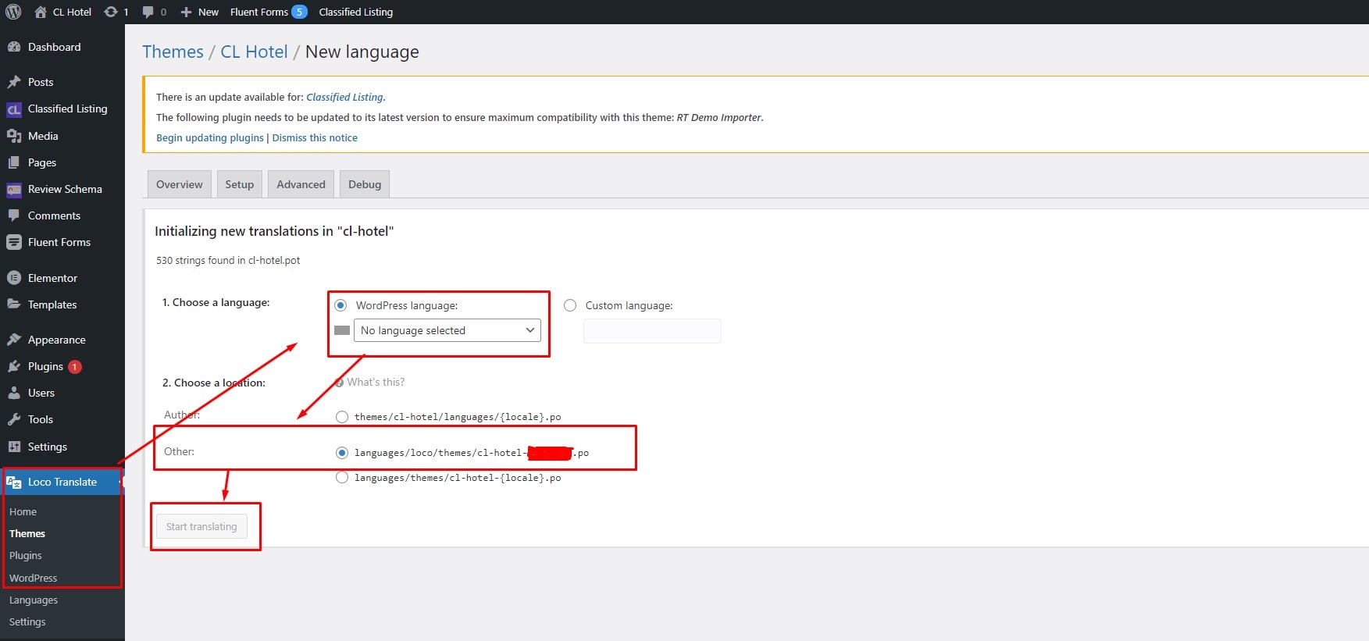Switch to the Setup tab
This screenshot has width=1369, height=641.
pyautogui.click(x=240, y=184)
